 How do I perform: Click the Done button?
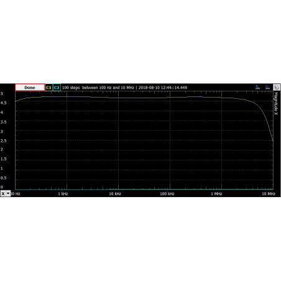30,88
